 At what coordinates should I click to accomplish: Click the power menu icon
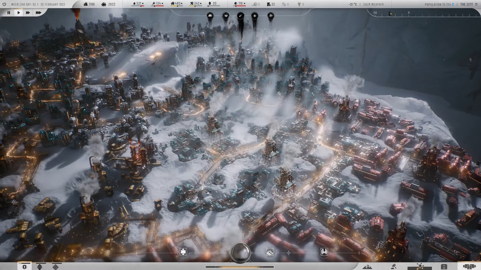click(x=4, y=4)
